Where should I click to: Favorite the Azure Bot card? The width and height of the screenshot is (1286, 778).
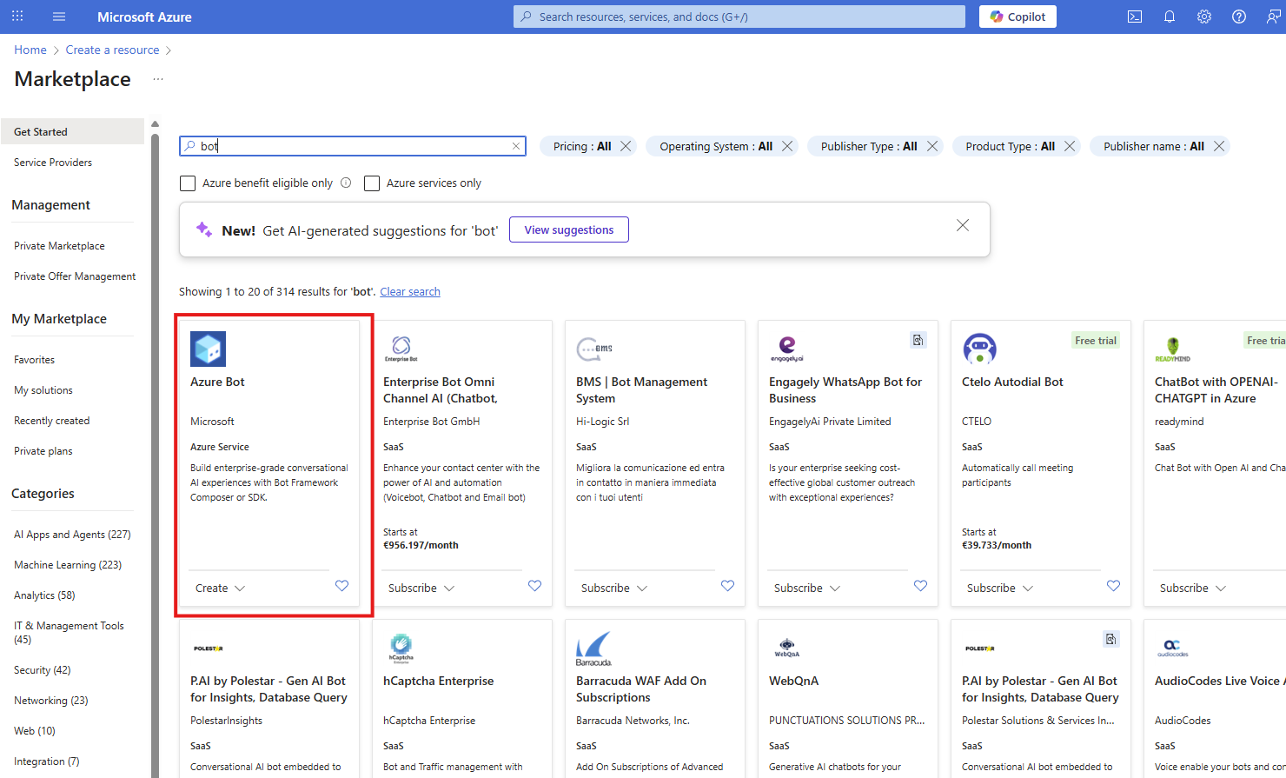click(x=341, y=586)
